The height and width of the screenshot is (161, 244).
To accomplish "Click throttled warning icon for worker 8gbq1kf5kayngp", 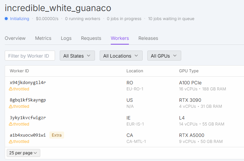I will 11,106.
